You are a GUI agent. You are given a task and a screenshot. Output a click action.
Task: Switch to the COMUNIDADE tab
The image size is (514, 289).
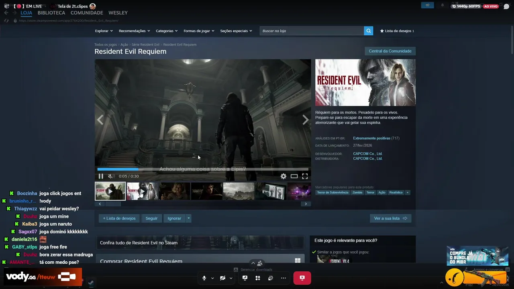click(x=87, y=13)
